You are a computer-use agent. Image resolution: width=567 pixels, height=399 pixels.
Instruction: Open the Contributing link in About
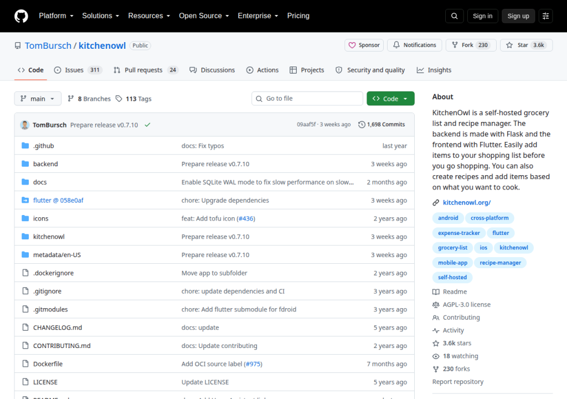[x=456, y=318]
